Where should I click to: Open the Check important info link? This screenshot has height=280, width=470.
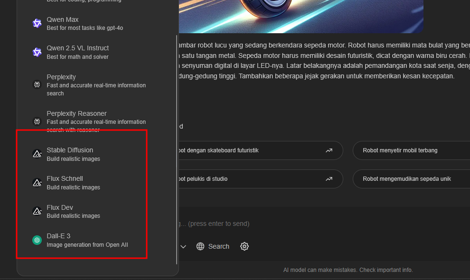[x=386, y=270]
